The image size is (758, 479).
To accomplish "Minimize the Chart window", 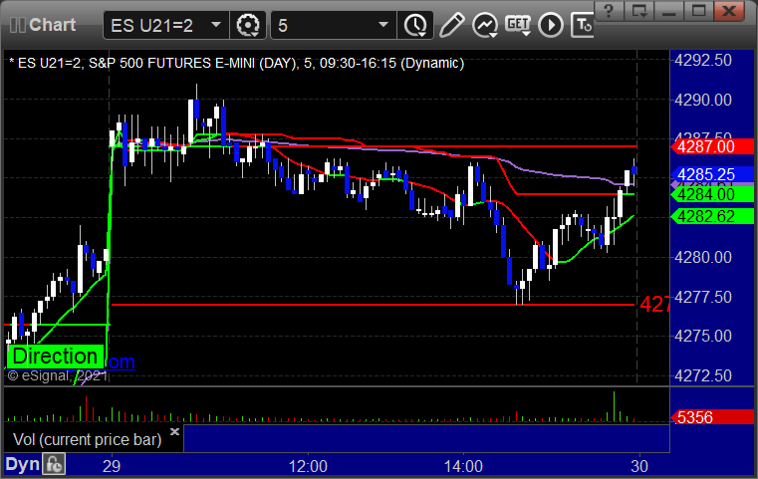I will coord(668,11).
